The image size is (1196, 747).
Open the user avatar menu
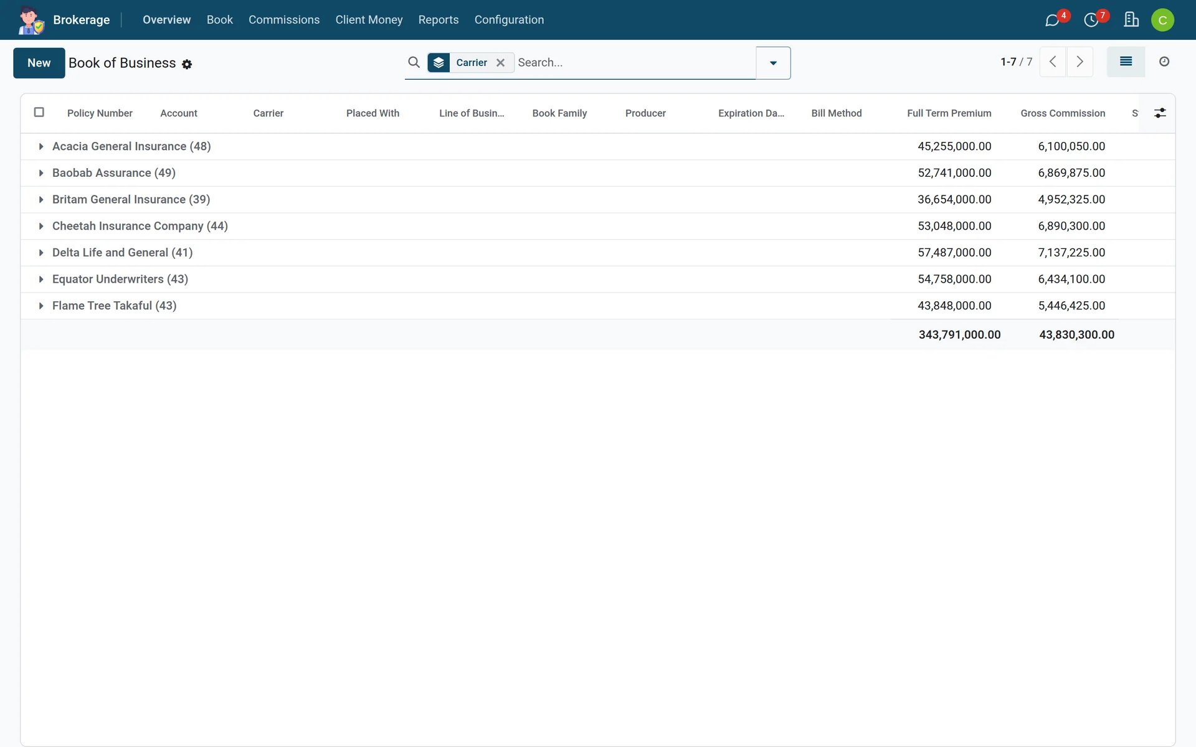1162,20
